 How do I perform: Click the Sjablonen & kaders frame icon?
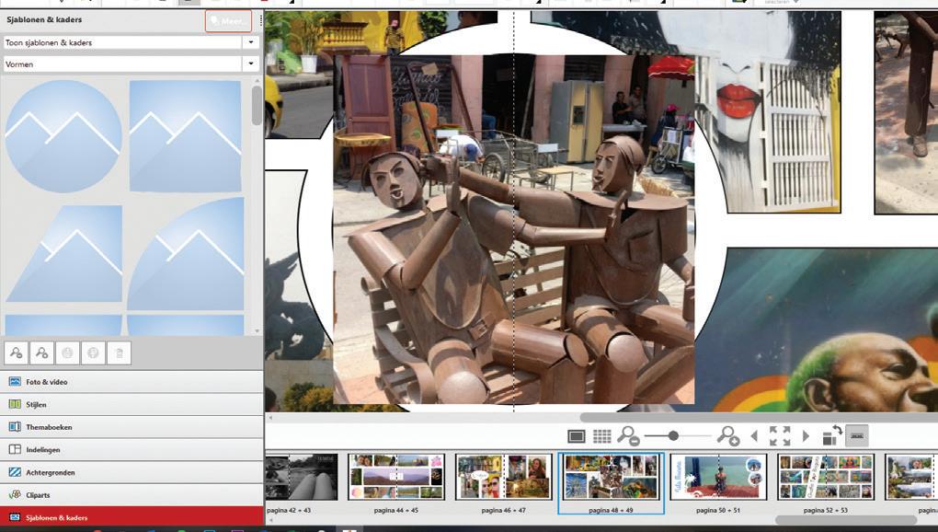[x=15, y=517]
